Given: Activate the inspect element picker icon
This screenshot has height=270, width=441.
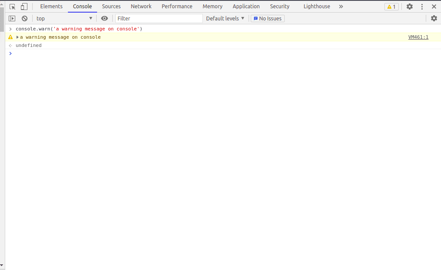Looking at the screenshot, I should coord(12,7).
